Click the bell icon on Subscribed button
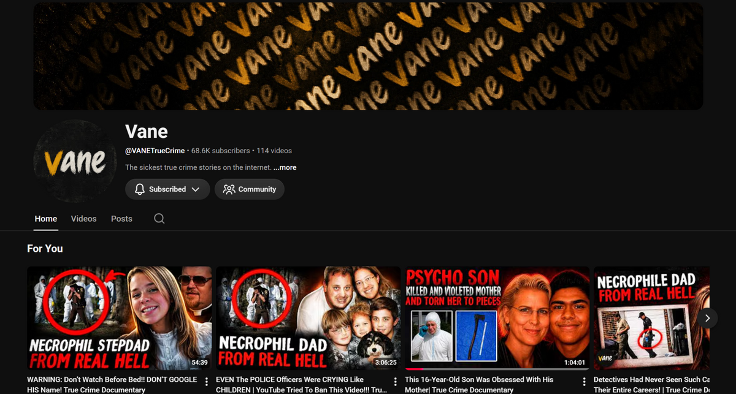Screen dimensions: 736x394 pos(139,189)
